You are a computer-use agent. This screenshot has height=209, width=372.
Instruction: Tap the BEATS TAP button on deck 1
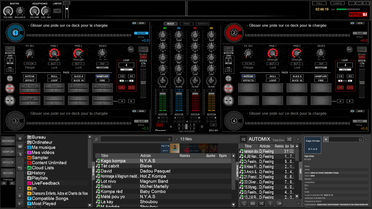pos(102,64)
